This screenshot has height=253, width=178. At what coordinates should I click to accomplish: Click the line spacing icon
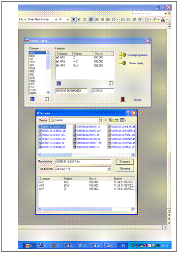114,20
